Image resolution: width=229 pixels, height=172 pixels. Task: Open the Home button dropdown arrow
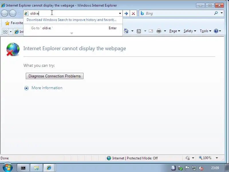[x=132, y=31]
